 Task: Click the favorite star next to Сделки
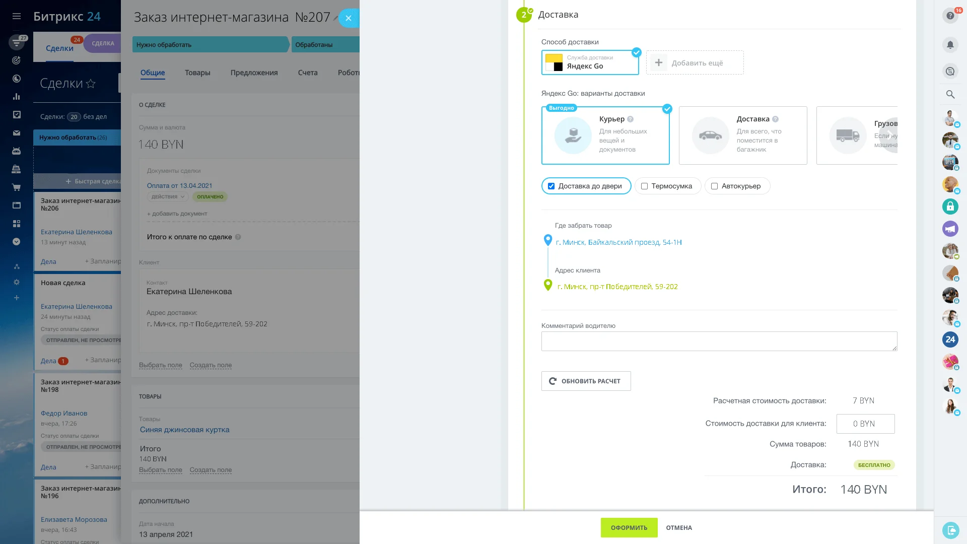point(91,84)
